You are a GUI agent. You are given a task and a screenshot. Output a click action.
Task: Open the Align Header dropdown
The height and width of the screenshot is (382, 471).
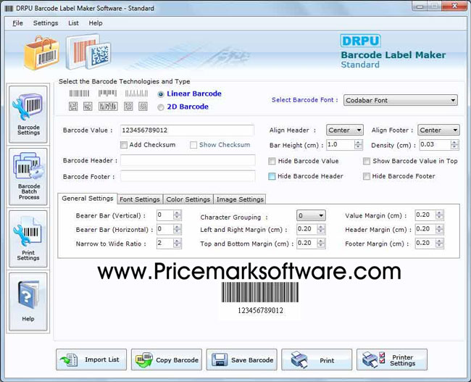pyautogui.click(x=344, y=130)
